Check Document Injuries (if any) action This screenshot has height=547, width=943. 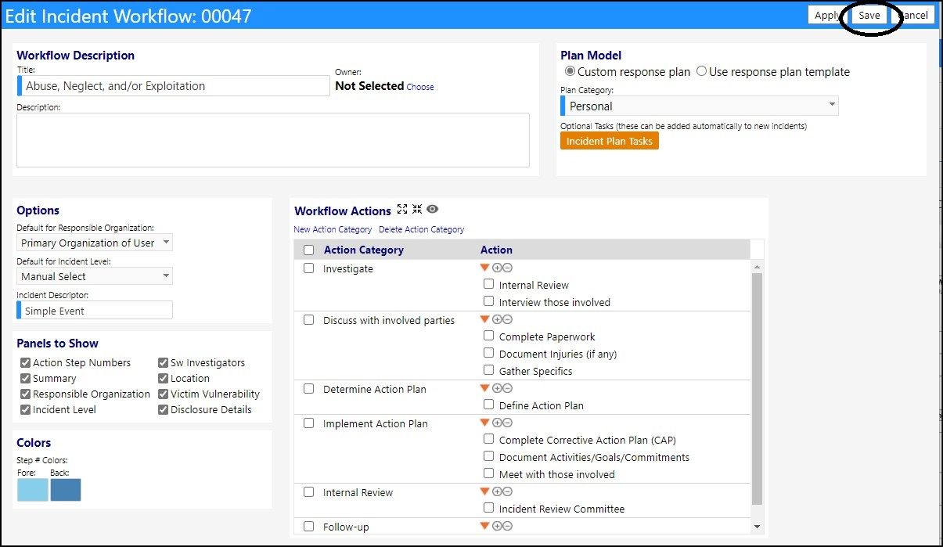pos(488,353)
